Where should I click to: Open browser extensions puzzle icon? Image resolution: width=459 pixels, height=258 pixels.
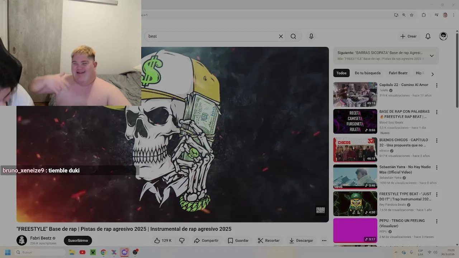pyautogui.click(x=424, y=15)
